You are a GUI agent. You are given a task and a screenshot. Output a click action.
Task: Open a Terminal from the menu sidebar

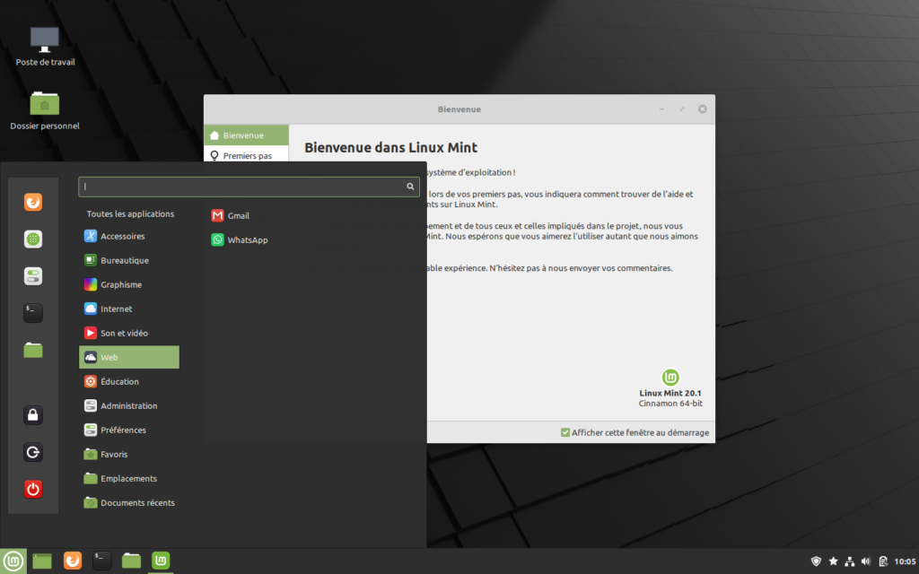(32, 311)
